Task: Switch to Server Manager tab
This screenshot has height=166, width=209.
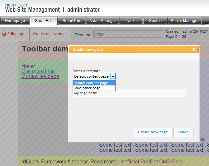Action: [x=185, y=21]
